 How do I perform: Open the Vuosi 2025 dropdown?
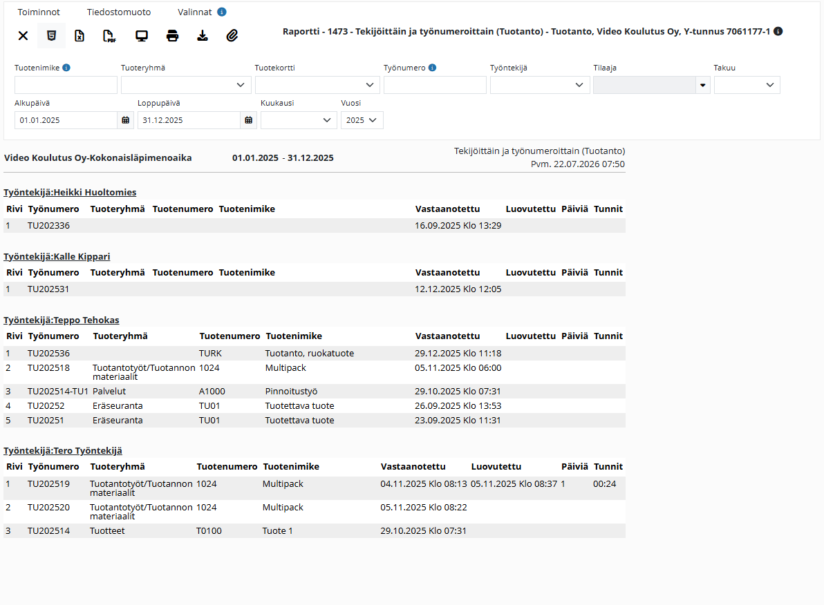pyautogui.click(x=362, y=120)
